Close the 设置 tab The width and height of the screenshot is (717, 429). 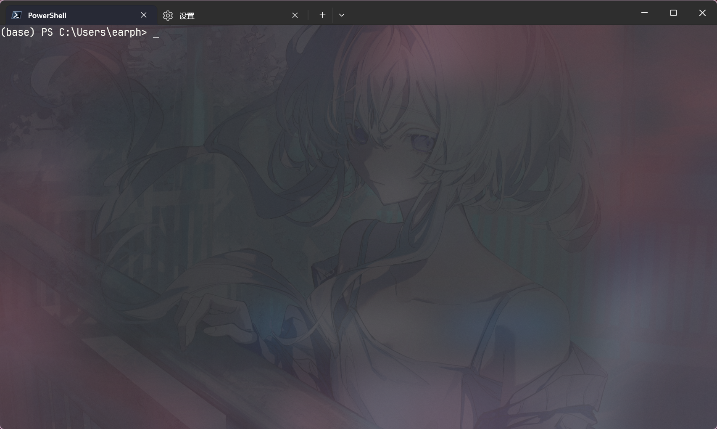tap(295, 15)
